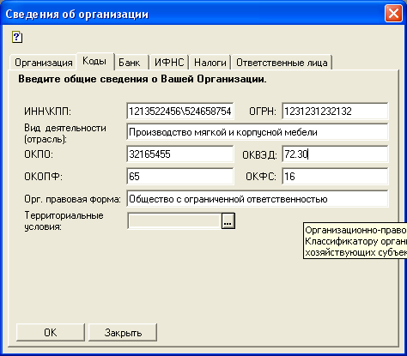This screenshot has height=356, width=407.
Task: Click into the ОГРН field
Action: point(335,111)
